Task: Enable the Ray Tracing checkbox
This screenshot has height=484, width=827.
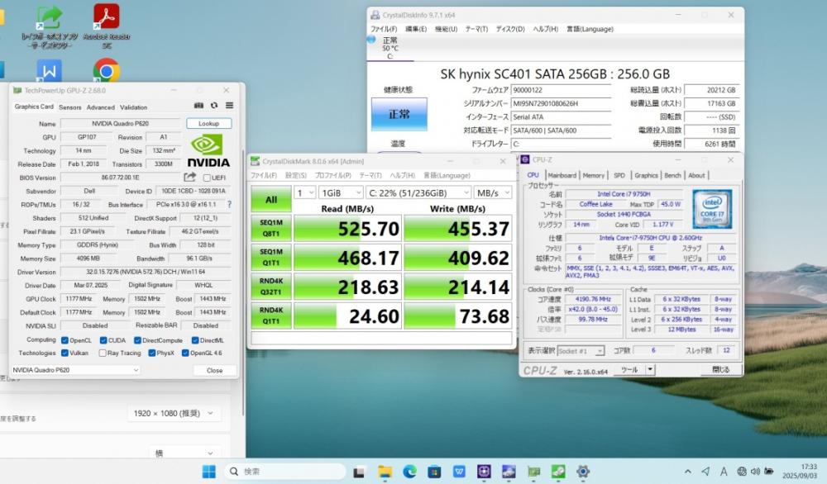Action: [103, 353]
